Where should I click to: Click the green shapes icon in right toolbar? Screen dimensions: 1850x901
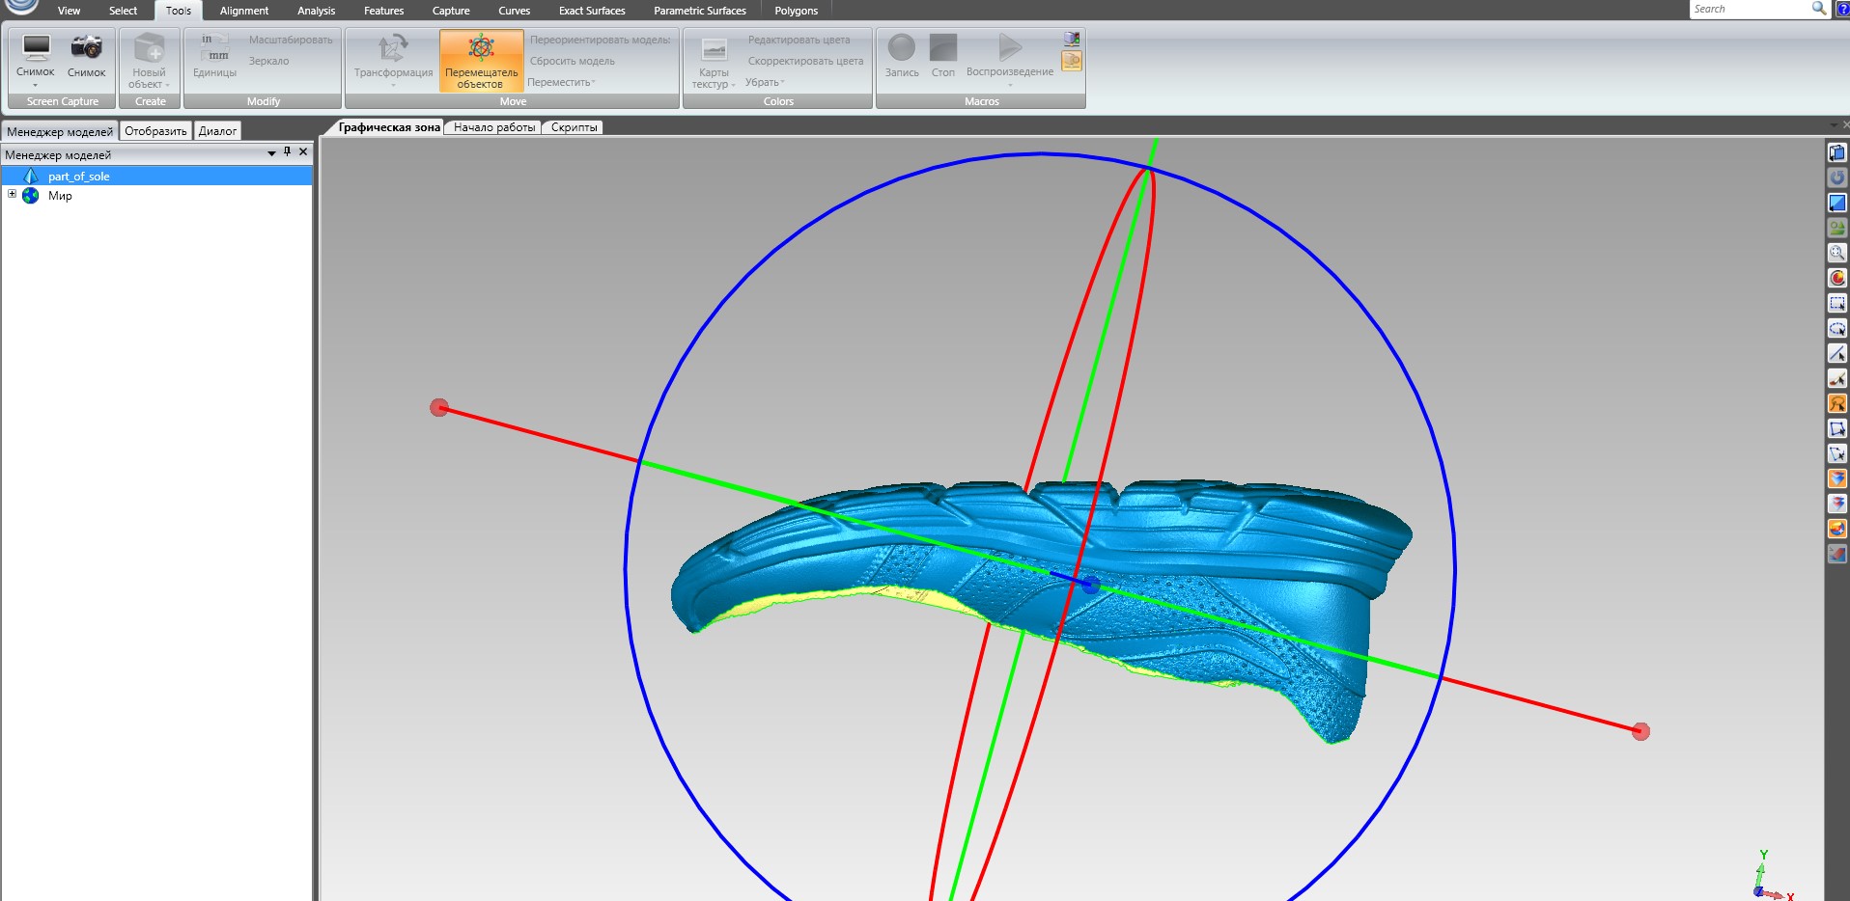click(x=1836, y=228)
